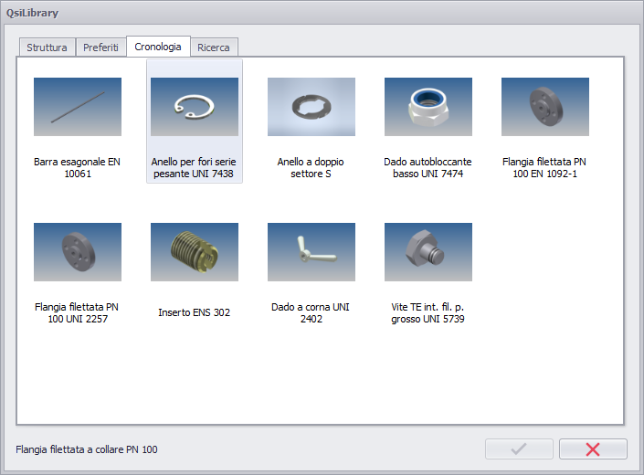Pick the Inserto ENS 302 threaded insert image

pyautogui.click(x=195, y=252)
